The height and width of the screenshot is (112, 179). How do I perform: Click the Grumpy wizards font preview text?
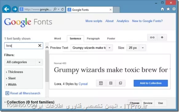click(x=112, y=70)
